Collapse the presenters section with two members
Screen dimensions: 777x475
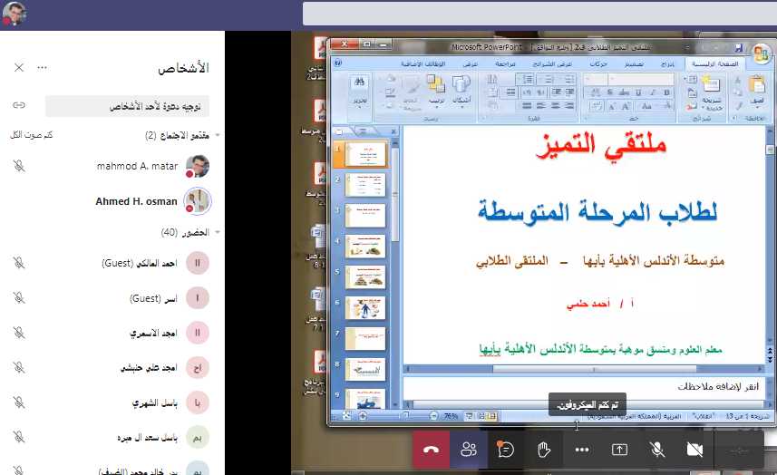click(x=217, y=136)
